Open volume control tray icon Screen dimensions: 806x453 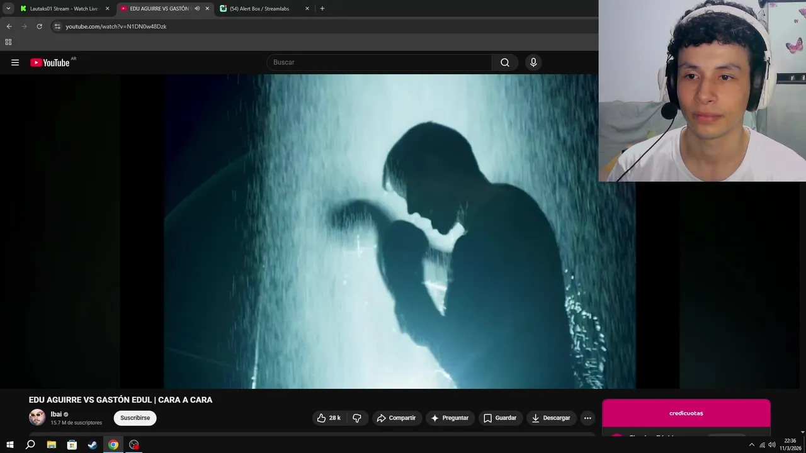(x=772, y=445)
